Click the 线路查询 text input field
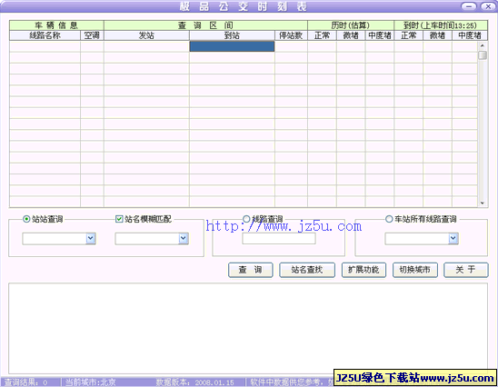Image resolution: width=498 pixels, height=387 pixels. pos(279,238)
